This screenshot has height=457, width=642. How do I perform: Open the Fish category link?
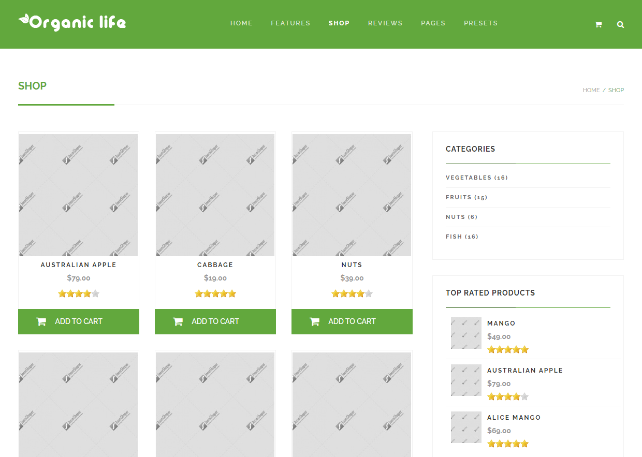click(462, 237)
